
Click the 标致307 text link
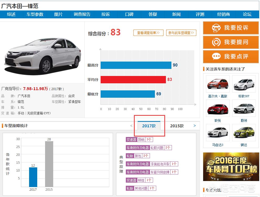244,96
